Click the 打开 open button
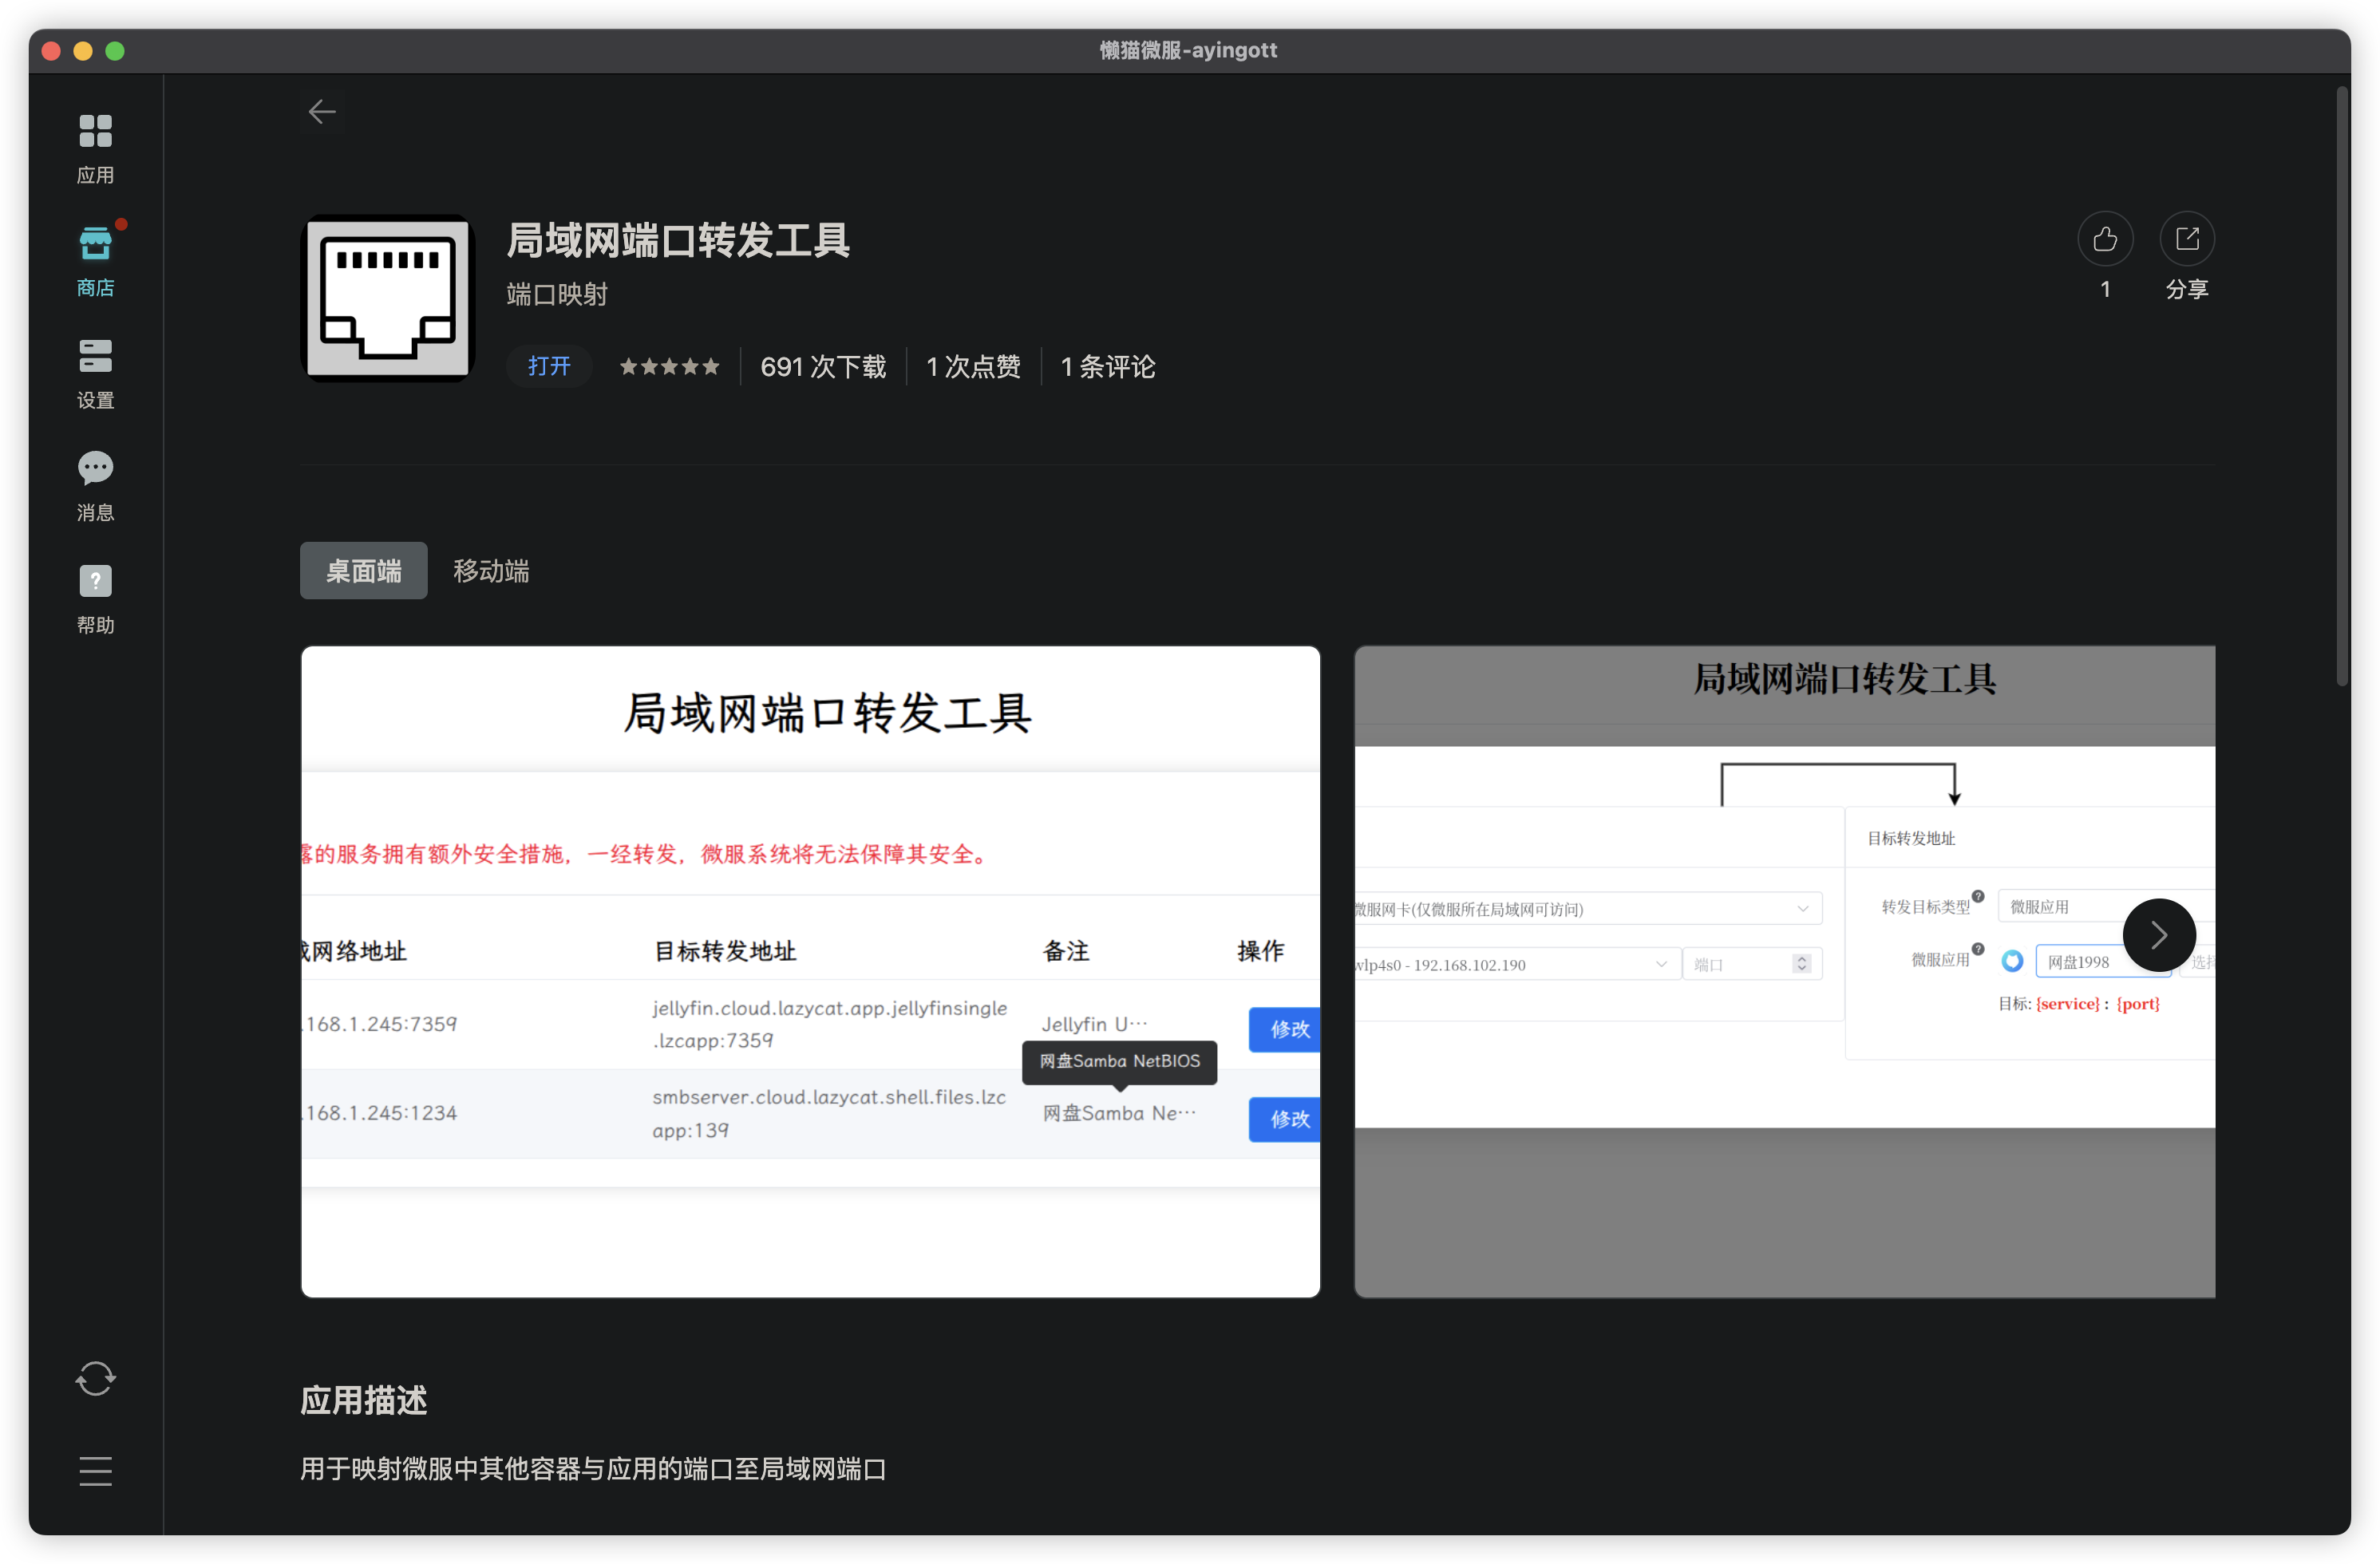The height and width of the screenshot is (1564, 2380). [549, 366]
